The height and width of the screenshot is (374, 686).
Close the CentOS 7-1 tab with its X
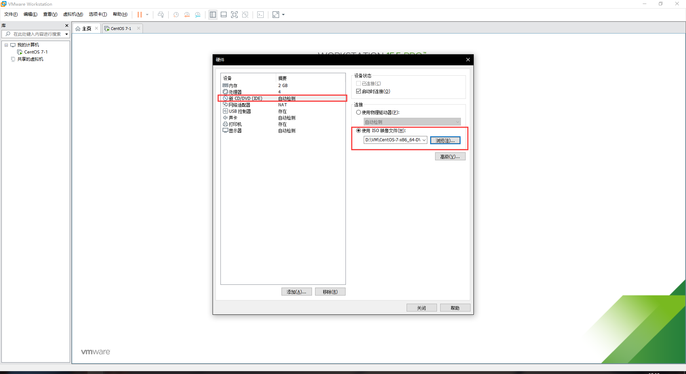tap(139, 28)
